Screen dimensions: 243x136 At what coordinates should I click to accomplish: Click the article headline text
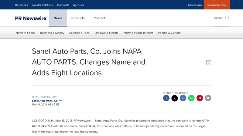(x=88, y=62)
